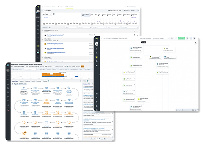Click yellow grid icon in Entity Analysis sidebar
The image size is (204, 147).
coord(38,46)
